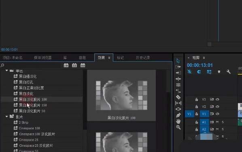Select the Razor tool
242x152 pixels.
pyautogui.click(x=178, y=97)
